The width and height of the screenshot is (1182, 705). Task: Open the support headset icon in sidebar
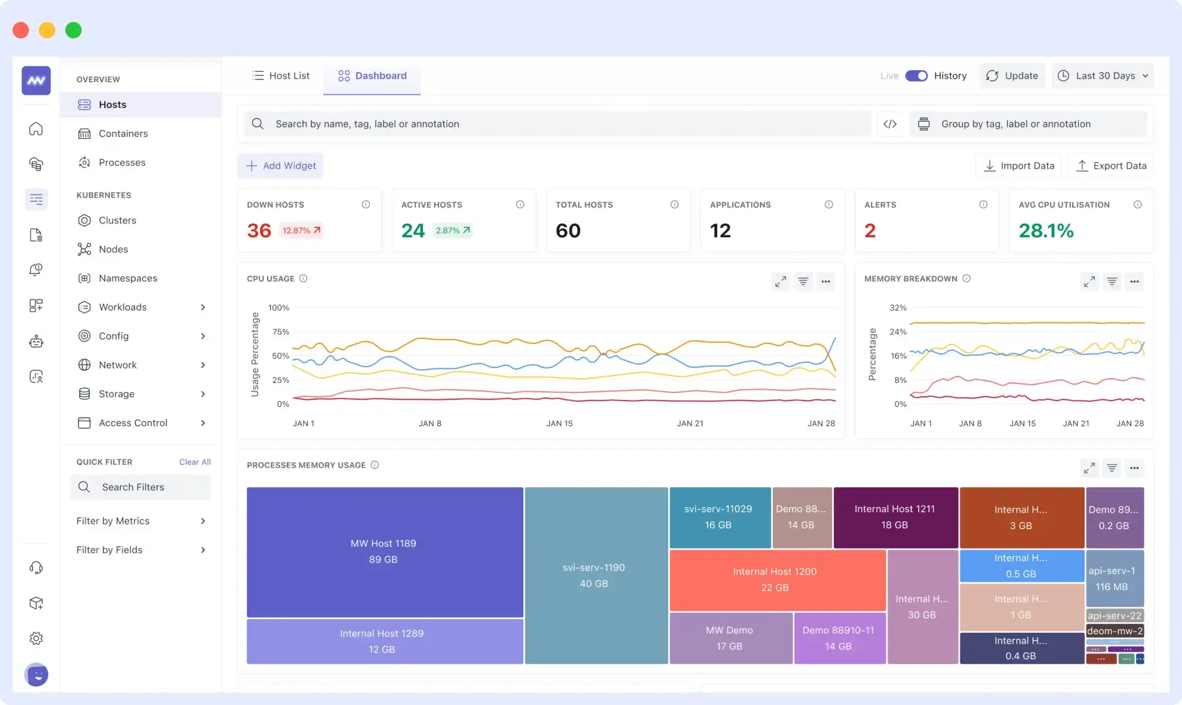[x=36, y=567]
